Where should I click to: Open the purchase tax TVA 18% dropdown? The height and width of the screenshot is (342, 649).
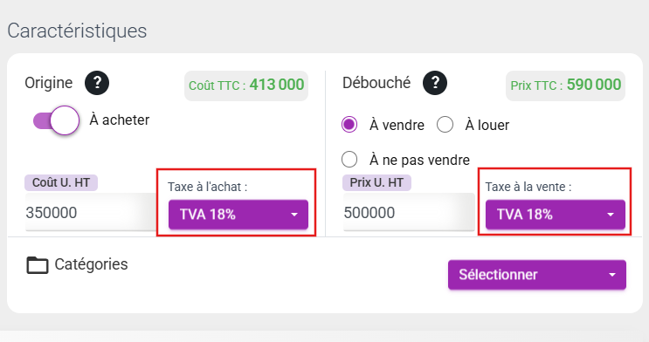(x=238, y=215)
